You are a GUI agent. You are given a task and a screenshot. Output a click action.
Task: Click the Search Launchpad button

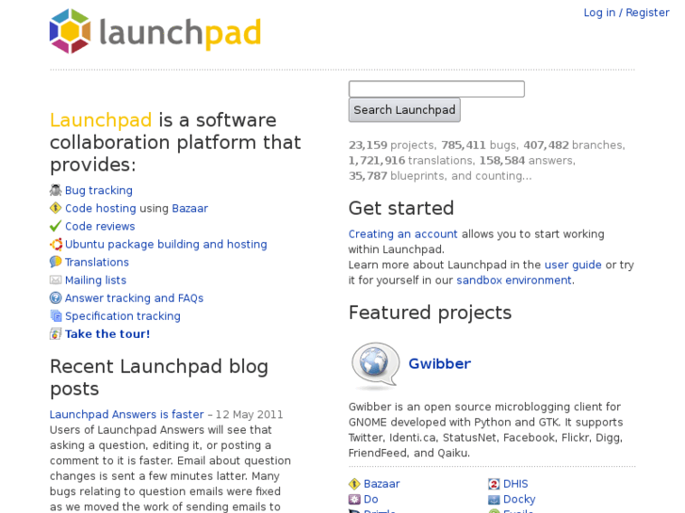pos(404,110)
